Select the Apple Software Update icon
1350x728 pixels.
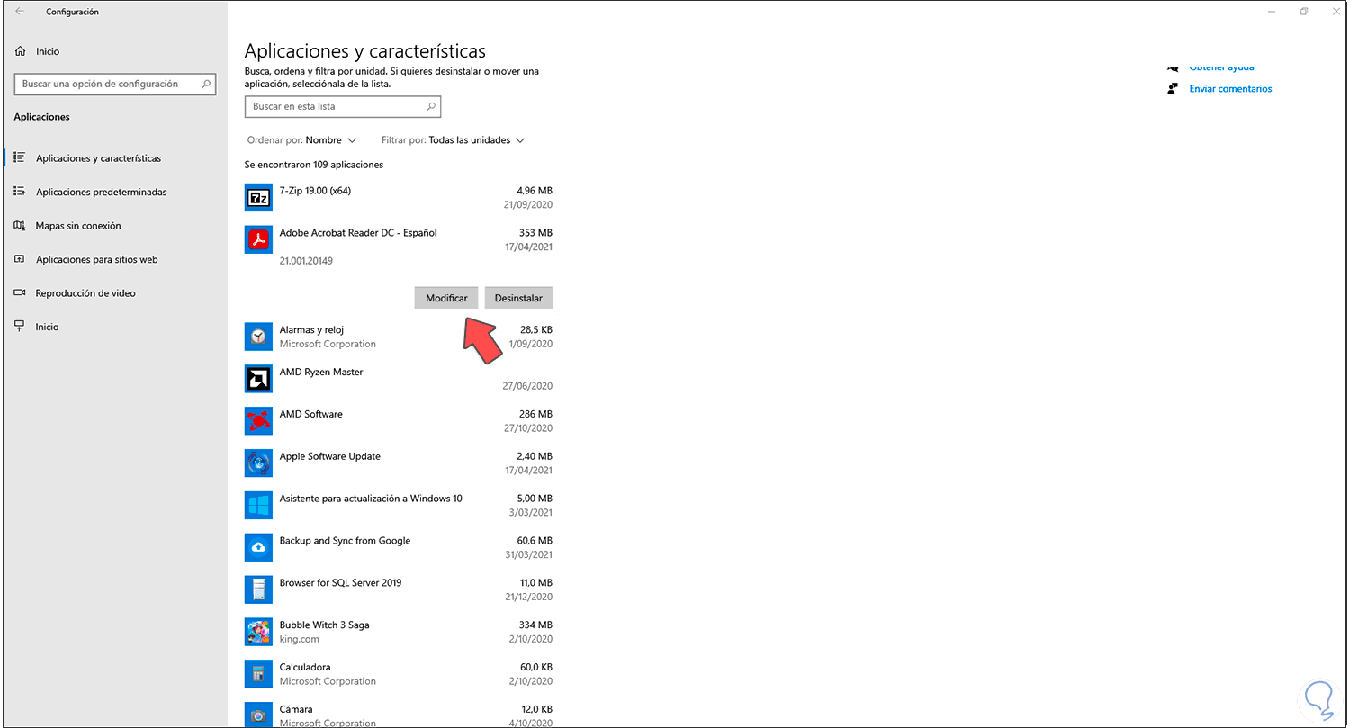point(258,463)
